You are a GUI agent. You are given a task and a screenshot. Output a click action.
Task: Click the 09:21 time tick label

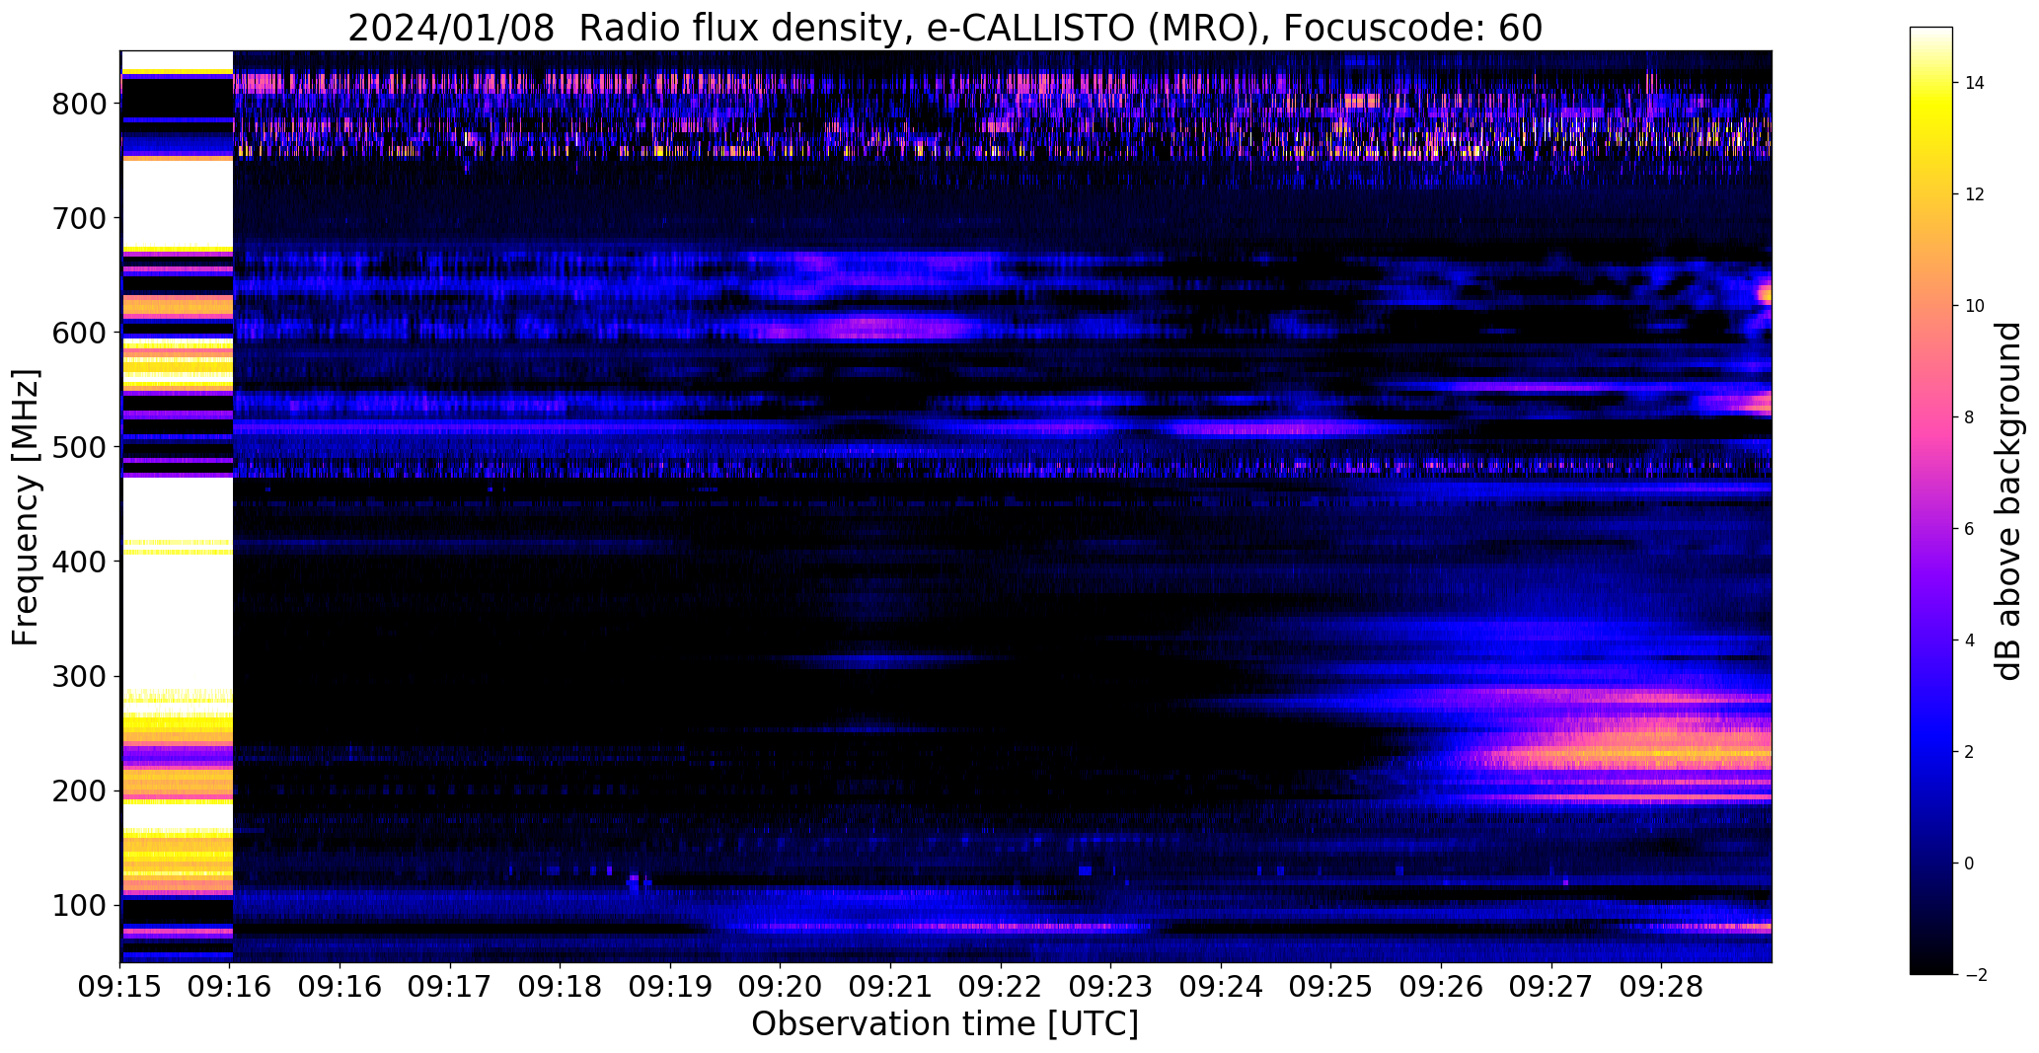point(890,986)
